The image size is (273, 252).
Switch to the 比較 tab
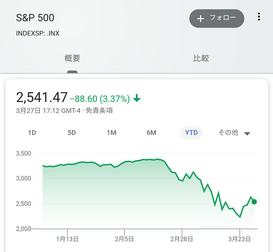tap(201, 58)
